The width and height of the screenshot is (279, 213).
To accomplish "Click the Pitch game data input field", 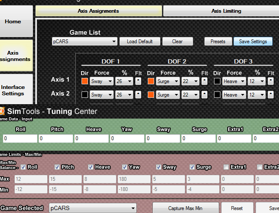I will pos(56,138).
